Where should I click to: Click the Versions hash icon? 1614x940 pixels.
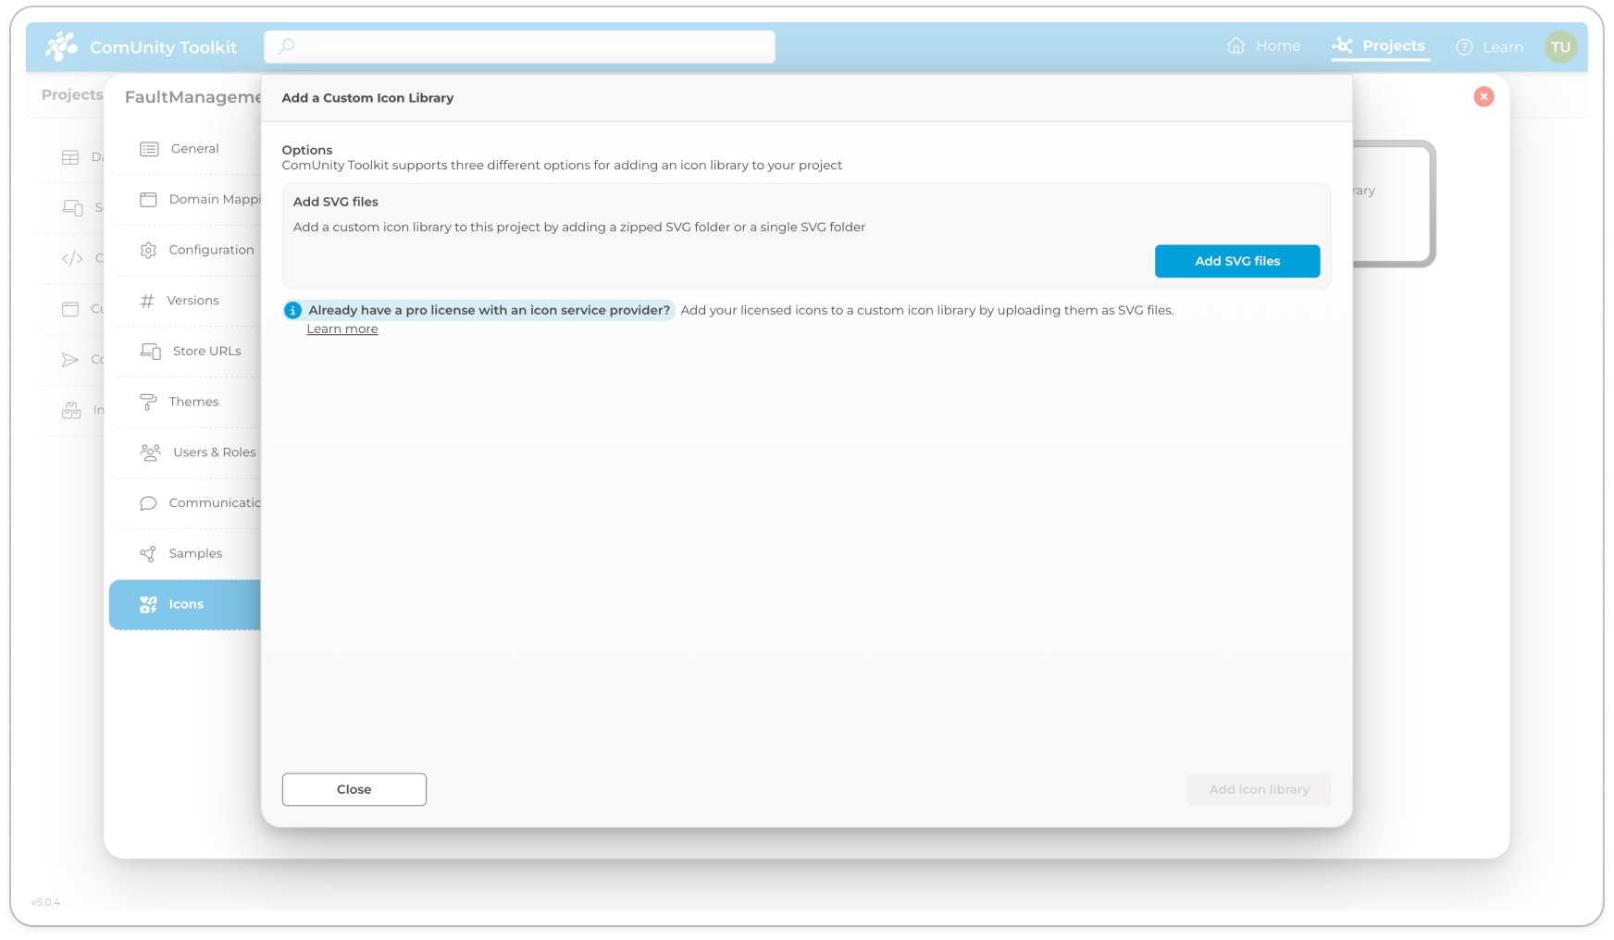(x=147, y=301)
